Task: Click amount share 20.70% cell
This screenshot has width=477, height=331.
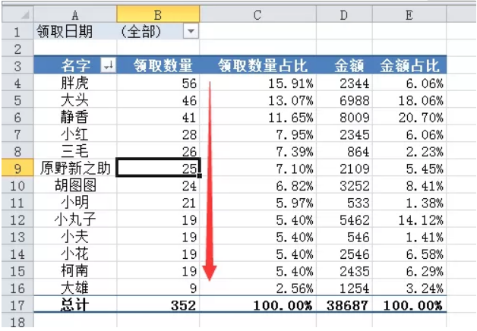Action: (409, 117)
